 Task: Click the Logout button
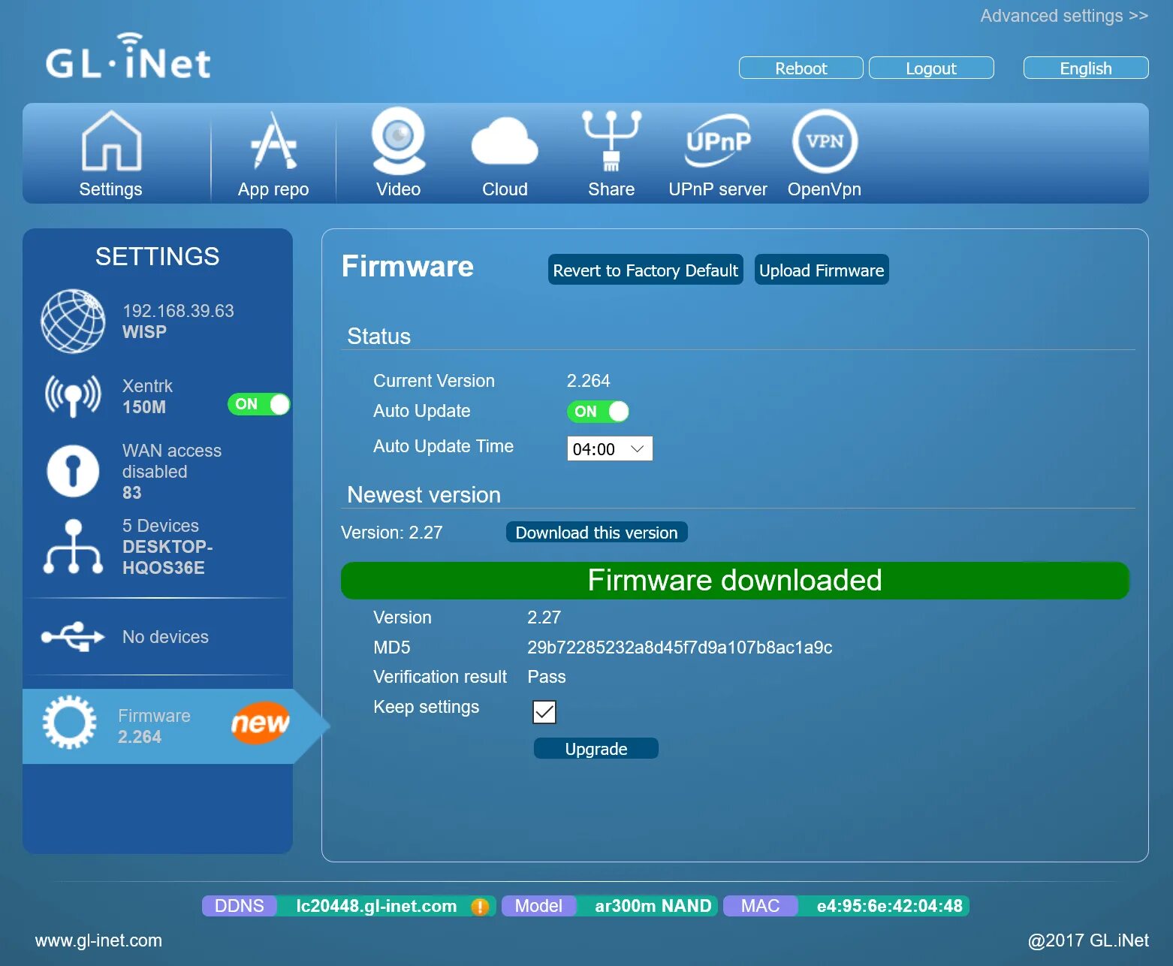click(931, 68)
